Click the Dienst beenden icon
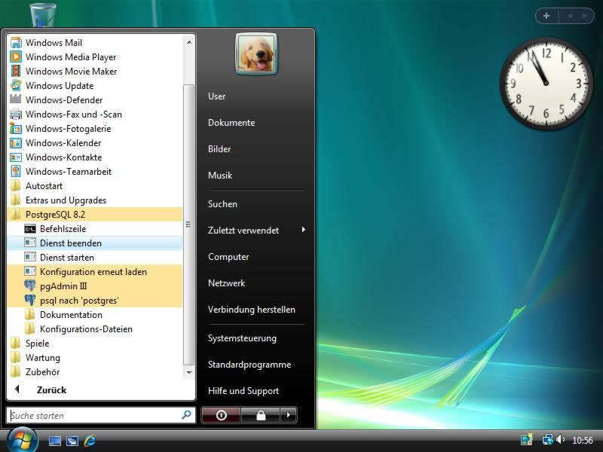The width and height of the screenshot is (603, 452). (30, 243)
